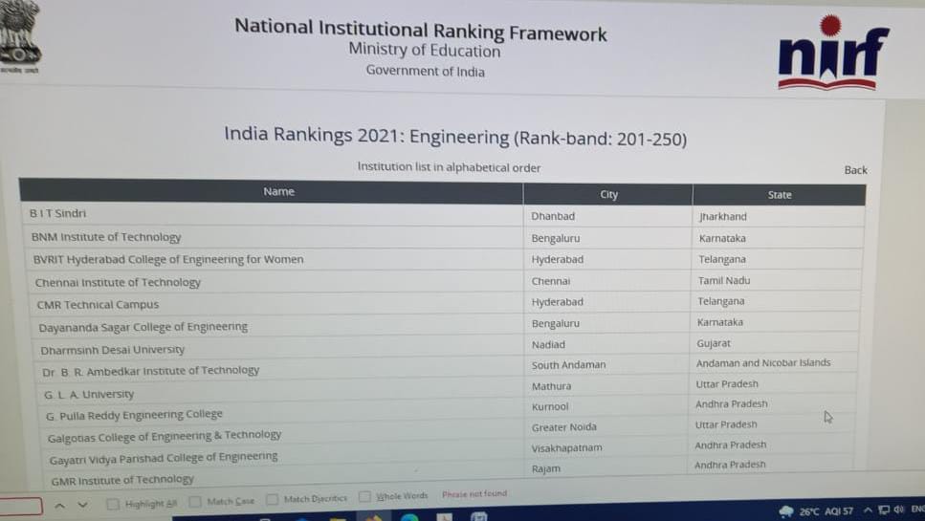Screen dimensions: 925x521
Task: Click Edge browser taskbar icon
Action: (408, 517)
